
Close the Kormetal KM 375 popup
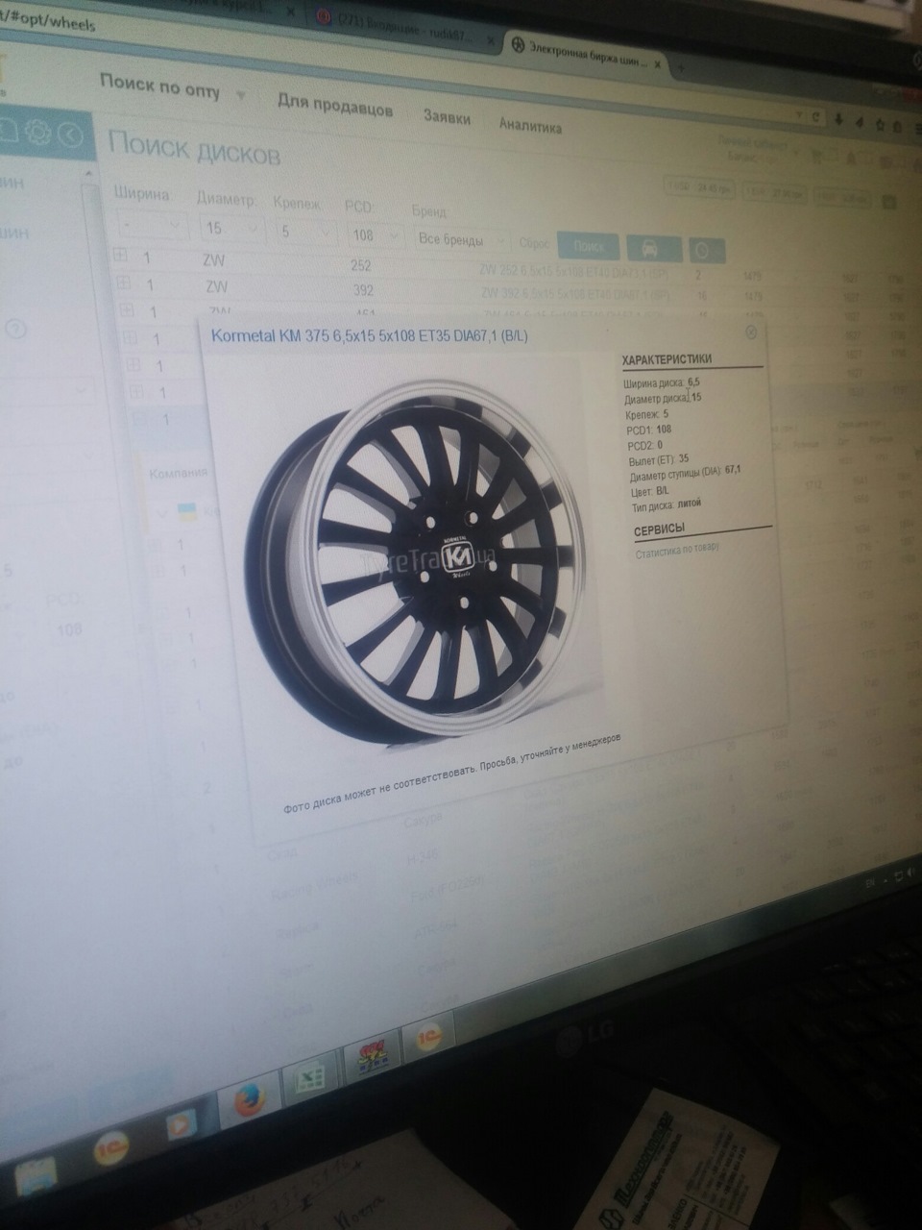pyautogui.click(x=751, y=332)
